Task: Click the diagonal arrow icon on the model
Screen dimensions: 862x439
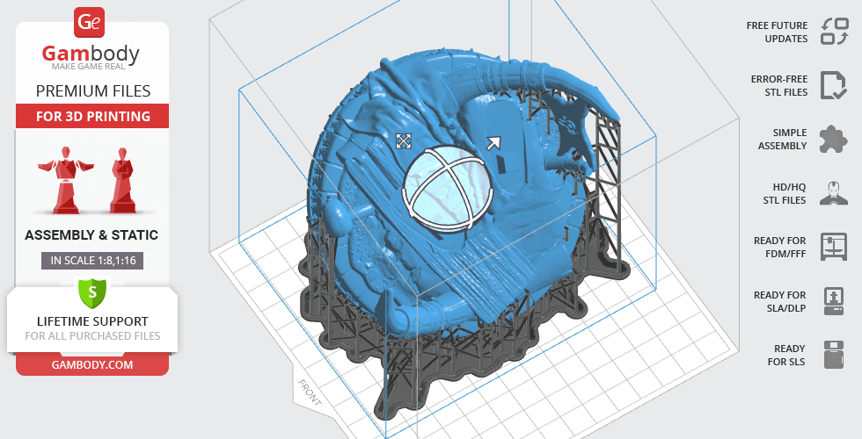Action: (493, 143)
